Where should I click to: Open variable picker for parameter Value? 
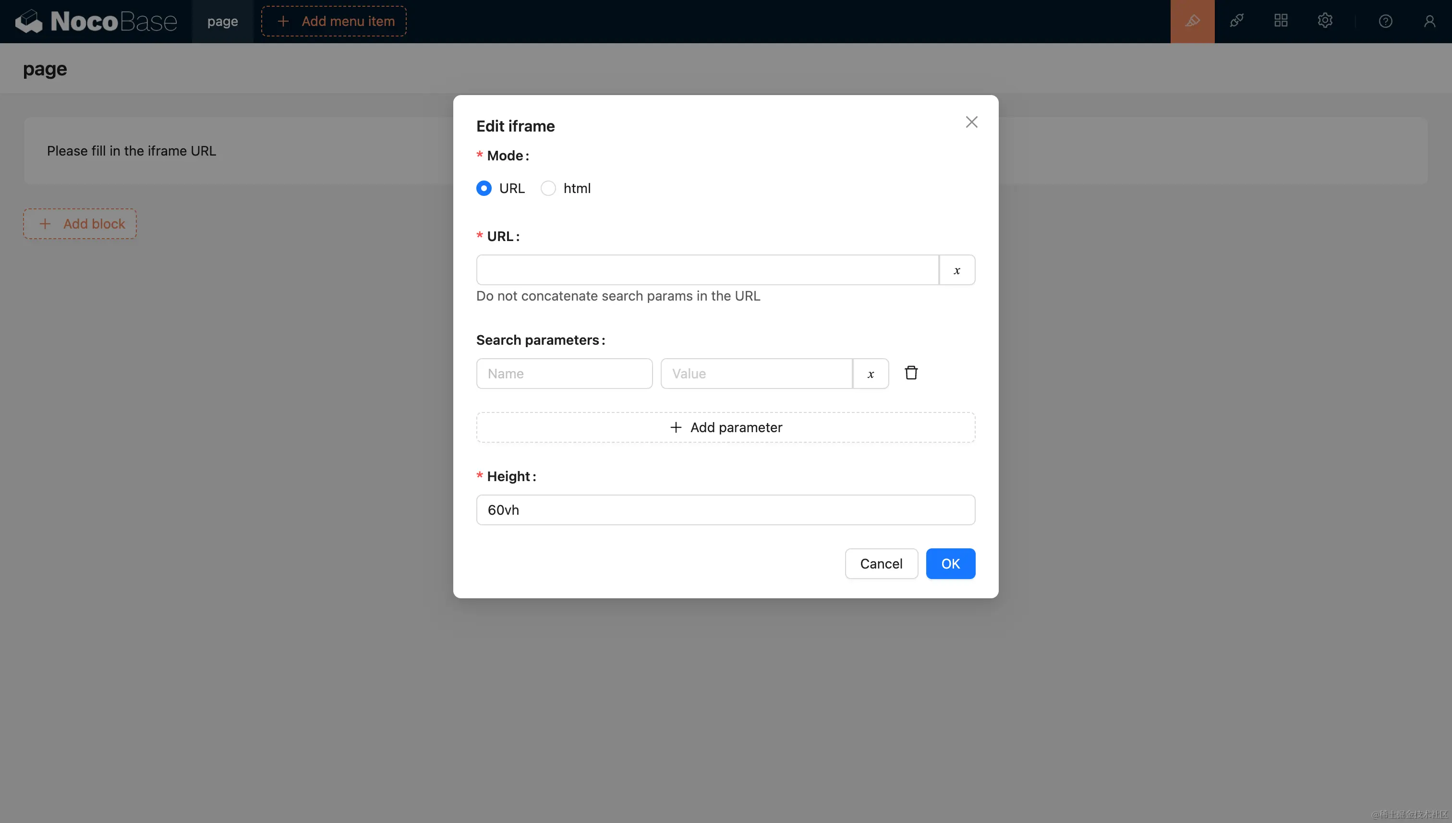tap(871, 374)
